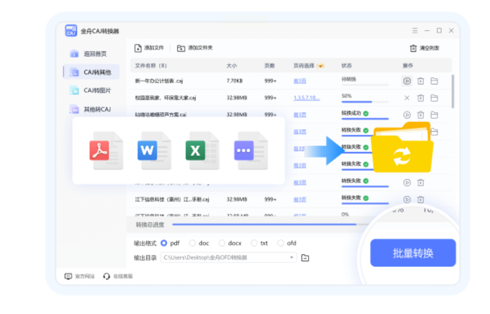This screenshot has width=490, height=314.
Task: Delete 新一年办公计划表.caj with its trash icon
Action: (421, 81)
